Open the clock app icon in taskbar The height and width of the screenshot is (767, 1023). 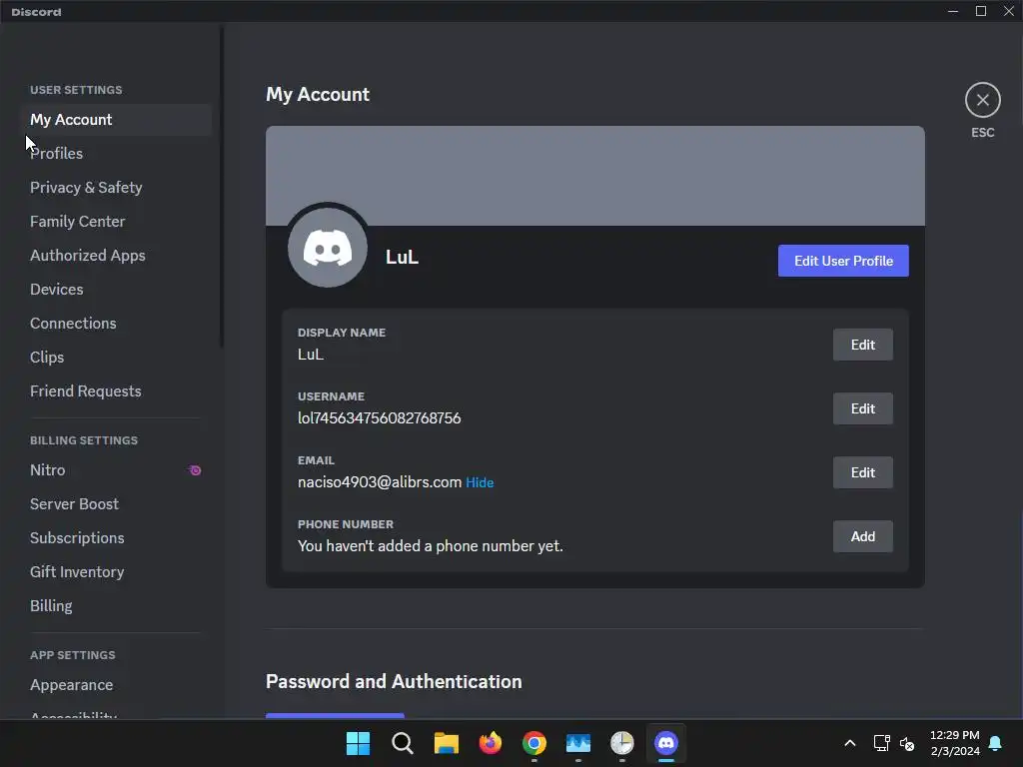tap(621, 743)
